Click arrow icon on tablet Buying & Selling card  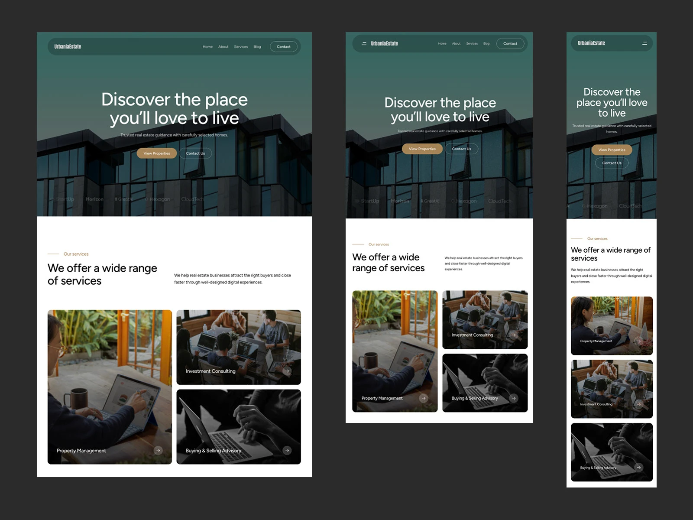click(514, 398)
